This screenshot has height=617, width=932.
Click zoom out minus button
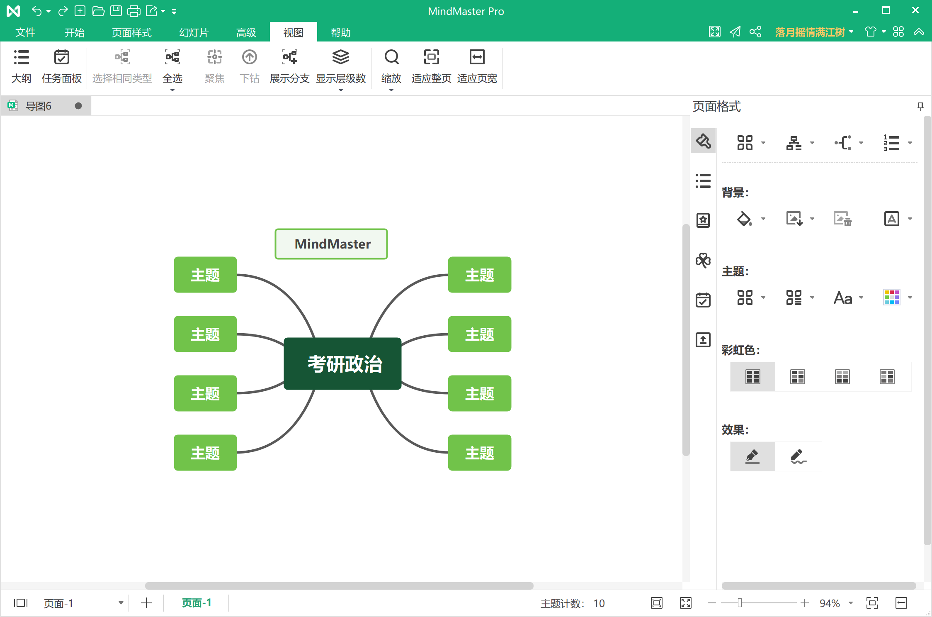(x=712, y=603)
